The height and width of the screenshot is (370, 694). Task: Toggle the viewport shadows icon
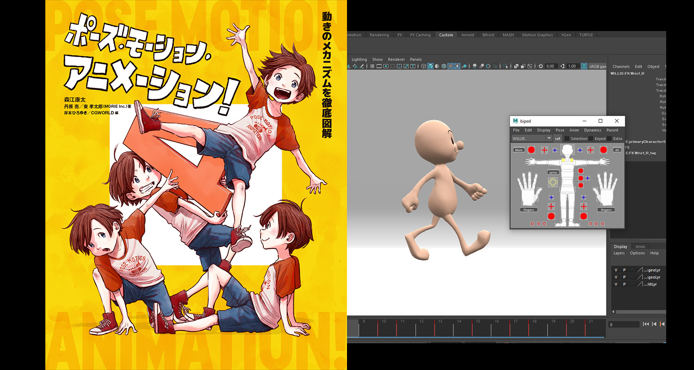[464, 66]
